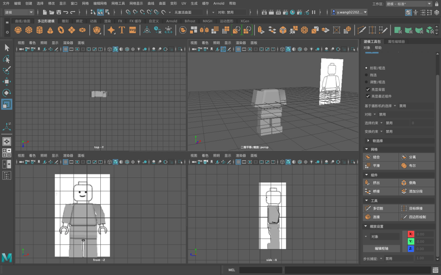
Task: Click the Save scene icon
Action: 59,12
